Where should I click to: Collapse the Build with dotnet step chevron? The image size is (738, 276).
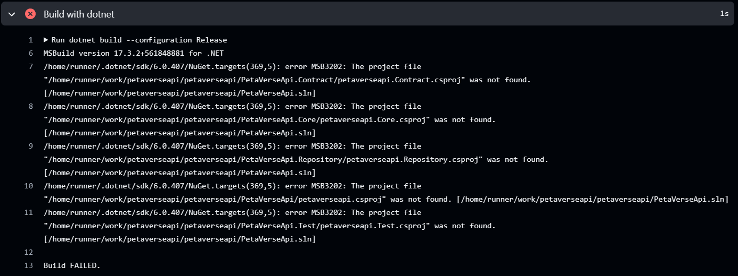click(x=12, y=14)
